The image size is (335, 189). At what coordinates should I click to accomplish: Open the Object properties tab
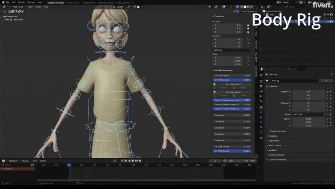click(x=261, y=107)
